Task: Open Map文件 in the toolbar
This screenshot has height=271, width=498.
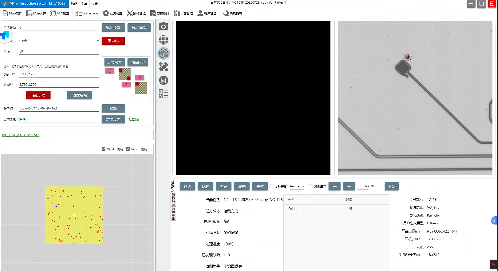Action: point(12,13)
